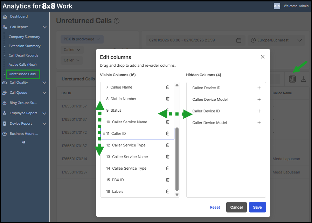This screenshot has width=312, height=223.
Task: Collapse the sidebar with double-arrow icon
Action: (x=23, y=142)
